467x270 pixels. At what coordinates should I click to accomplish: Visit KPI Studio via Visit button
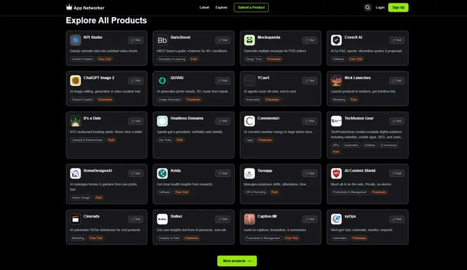[136, 40]
